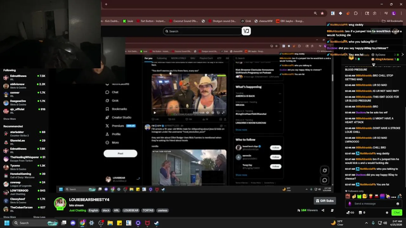Screen dimensions: 406x228
Task: Open starladder in Recommended list
Action: [25, 134]
